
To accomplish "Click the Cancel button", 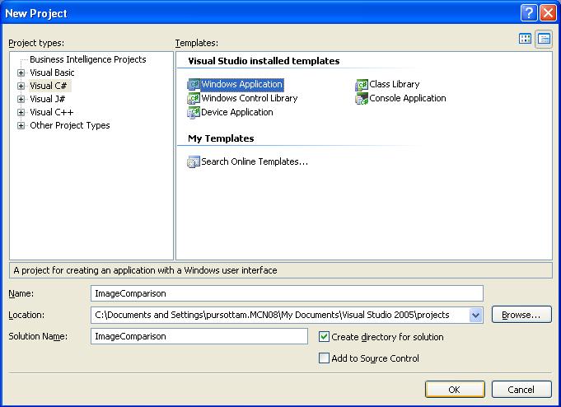I will tap(521, 390).
